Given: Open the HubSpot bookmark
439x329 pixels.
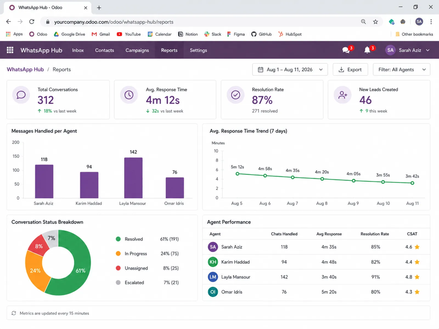Looking at the screenshot, I should tap(290, 34).
